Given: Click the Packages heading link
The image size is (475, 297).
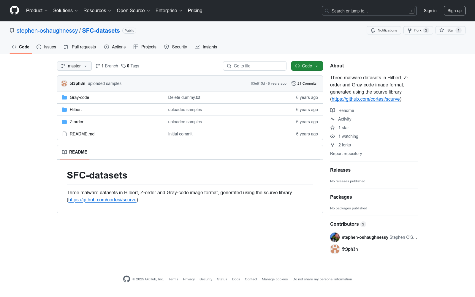Looking at the screenshot, I should point(341,197).
